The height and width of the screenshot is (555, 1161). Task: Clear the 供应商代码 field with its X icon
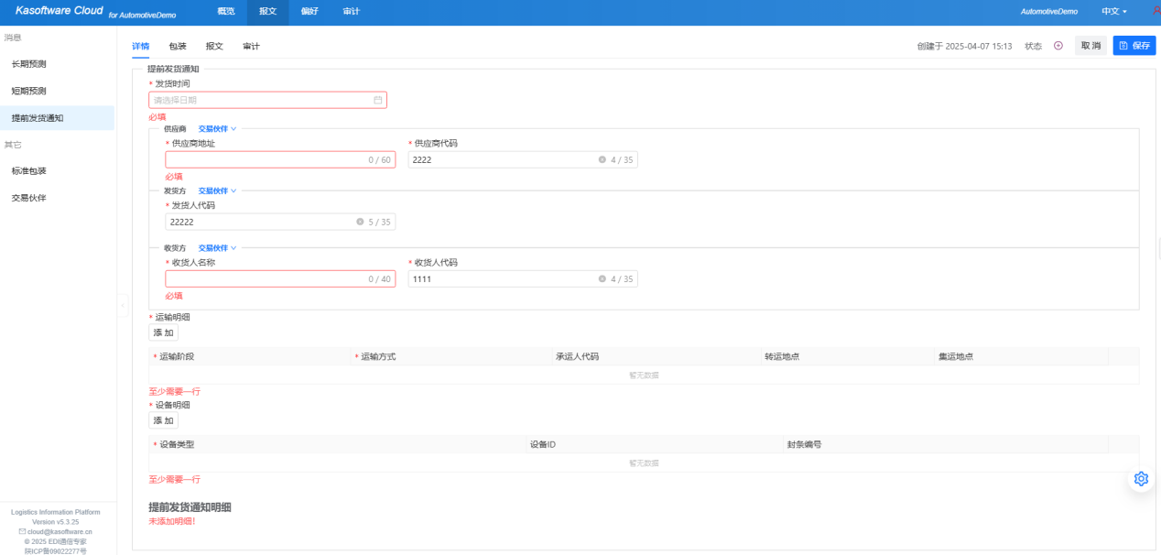pos(602,159)
